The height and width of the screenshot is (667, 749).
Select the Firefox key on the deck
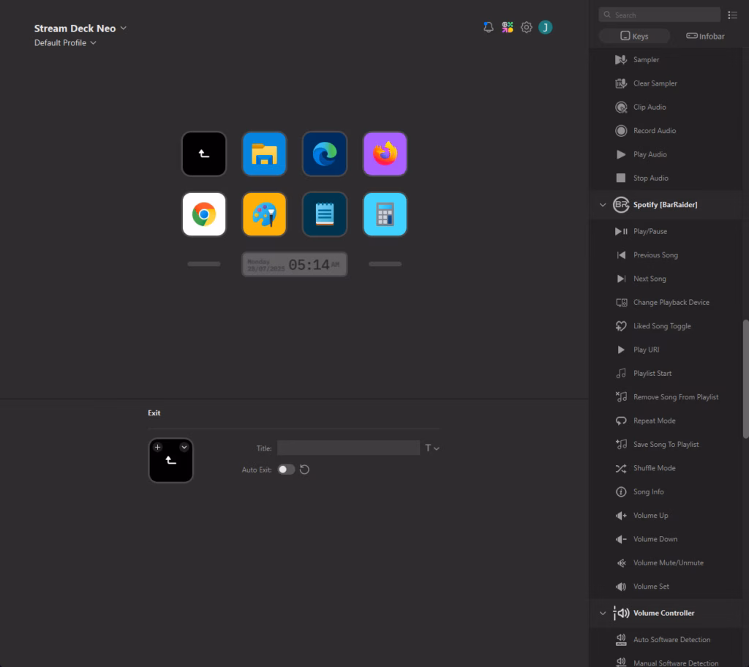(x=385, y=154)
